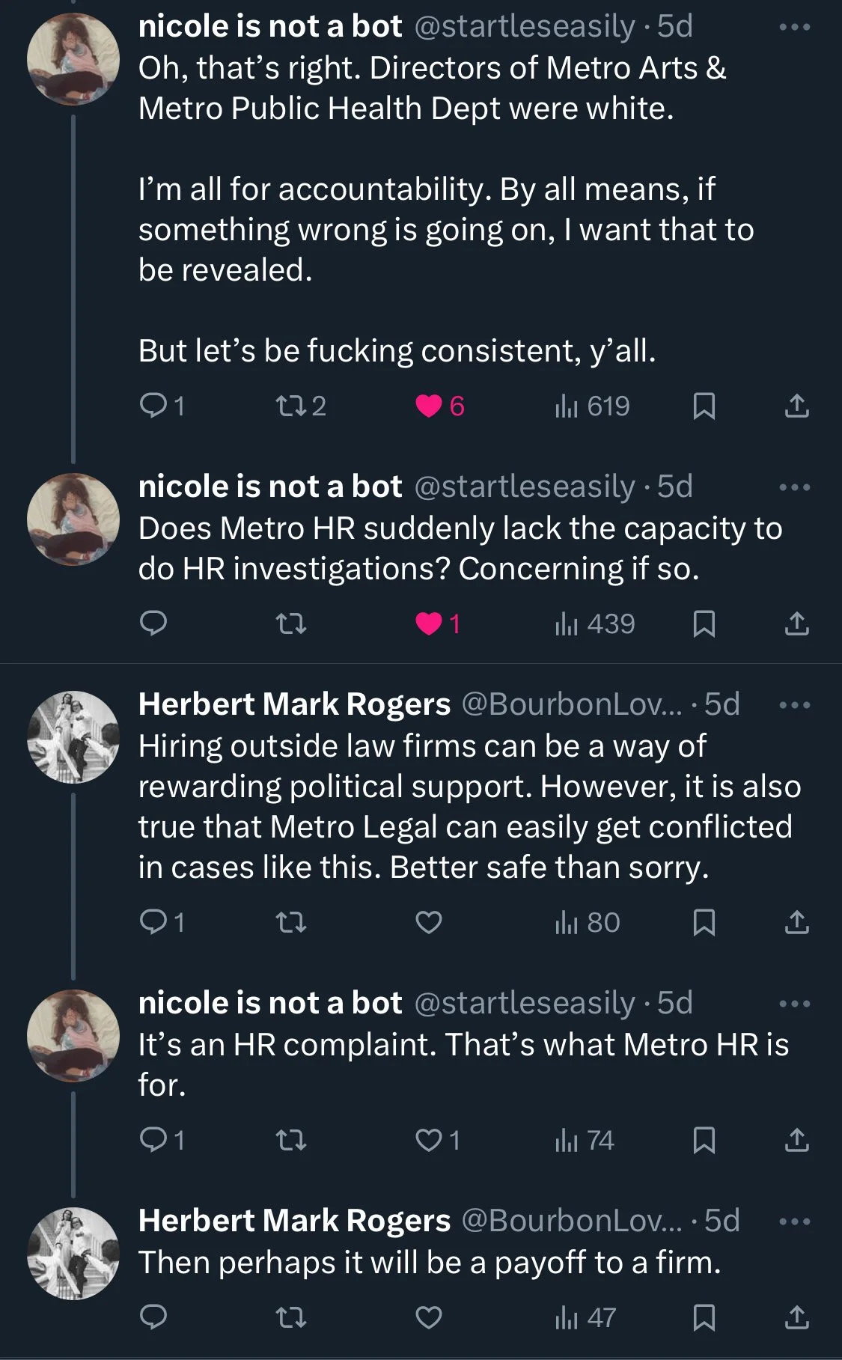Share the 'payoff to a firm' tweet
The image size is (842, 1360).
point(796,1317)
